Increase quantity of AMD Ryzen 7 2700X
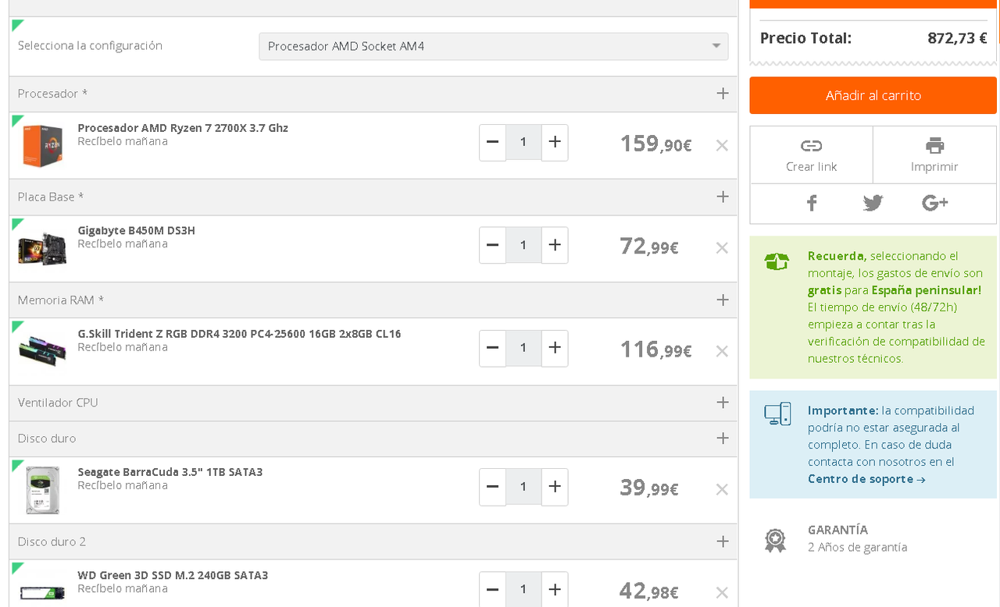This screenshot has height=607, width=1000. pyautogui.click(x=555, y=142)
